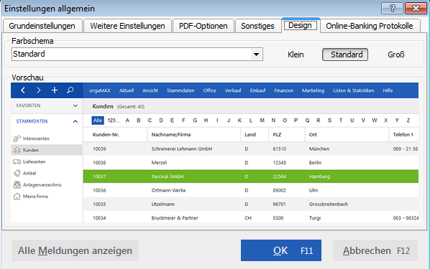This screenshot has height=269, width=430.
Task: Expand the Favoriten section chevron
Action: pyautogui.click(x=76, y=105)
